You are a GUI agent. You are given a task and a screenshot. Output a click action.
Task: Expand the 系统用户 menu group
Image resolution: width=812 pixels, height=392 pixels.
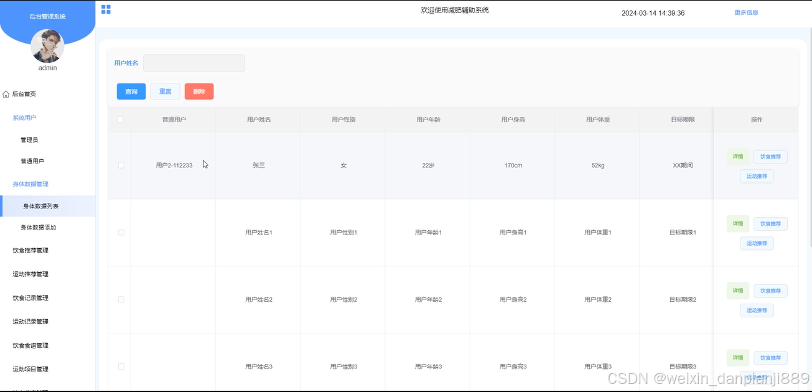[x=25, y=118]
